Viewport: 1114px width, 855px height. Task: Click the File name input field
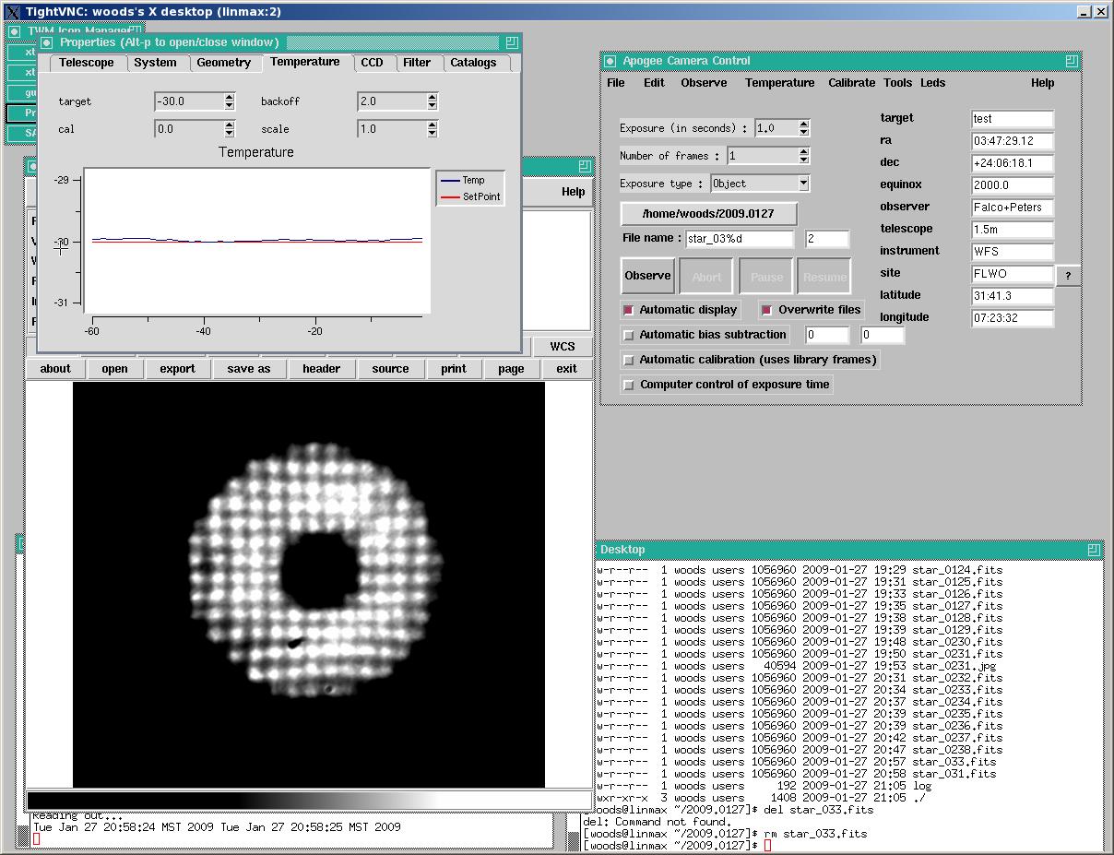point(740,239)
